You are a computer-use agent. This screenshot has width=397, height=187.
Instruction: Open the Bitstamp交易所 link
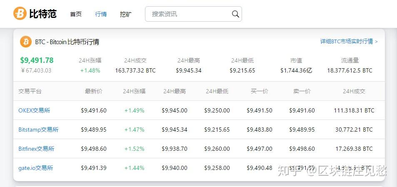coord(38,130)
